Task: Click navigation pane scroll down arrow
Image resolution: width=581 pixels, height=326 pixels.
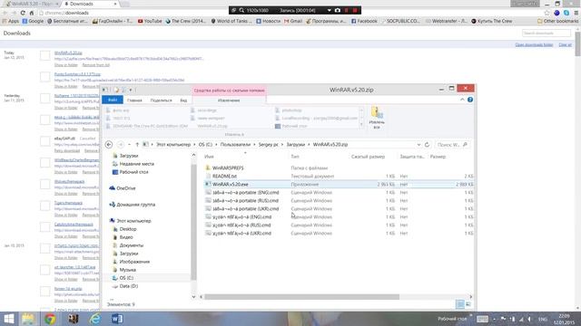Action: [193, 297]
